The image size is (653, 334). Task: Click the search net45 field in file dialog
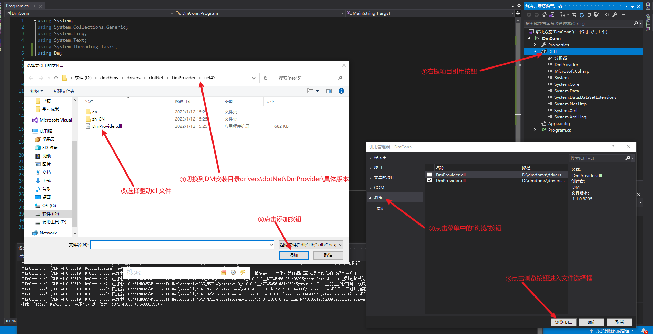pos(310,78)
